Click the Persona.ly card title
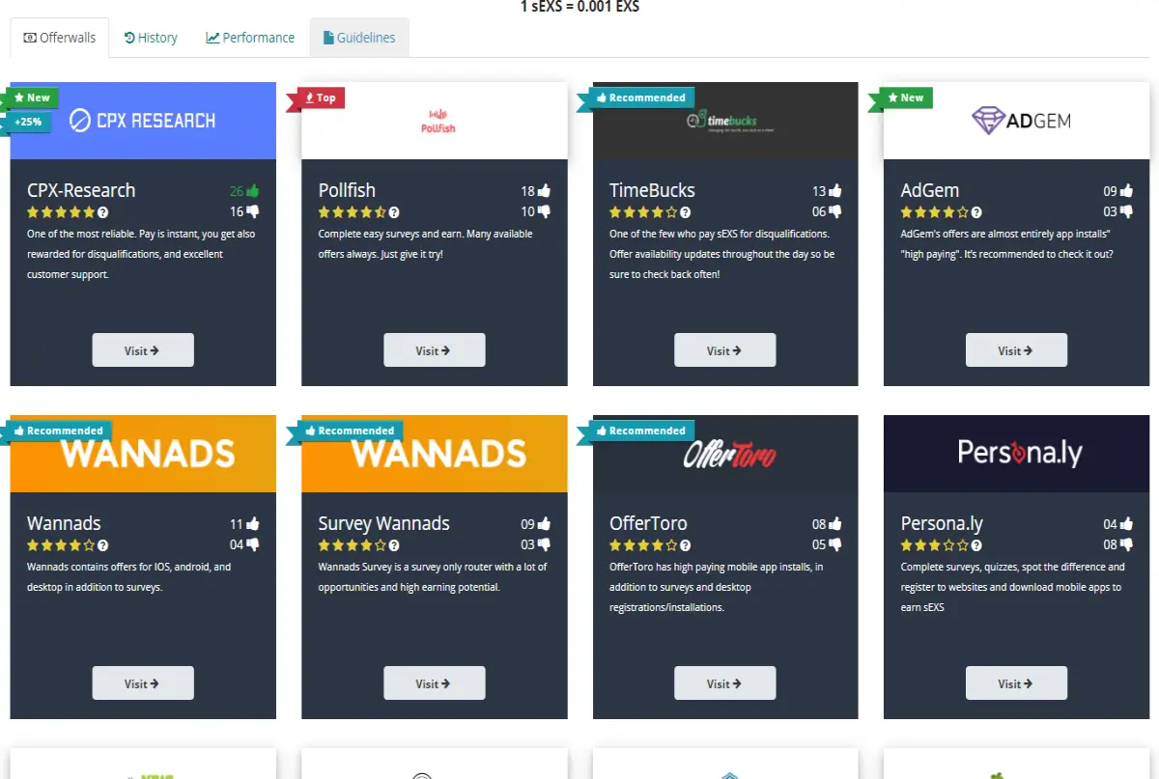This screenshot has height=779, width=1159. tap(942, 523)
